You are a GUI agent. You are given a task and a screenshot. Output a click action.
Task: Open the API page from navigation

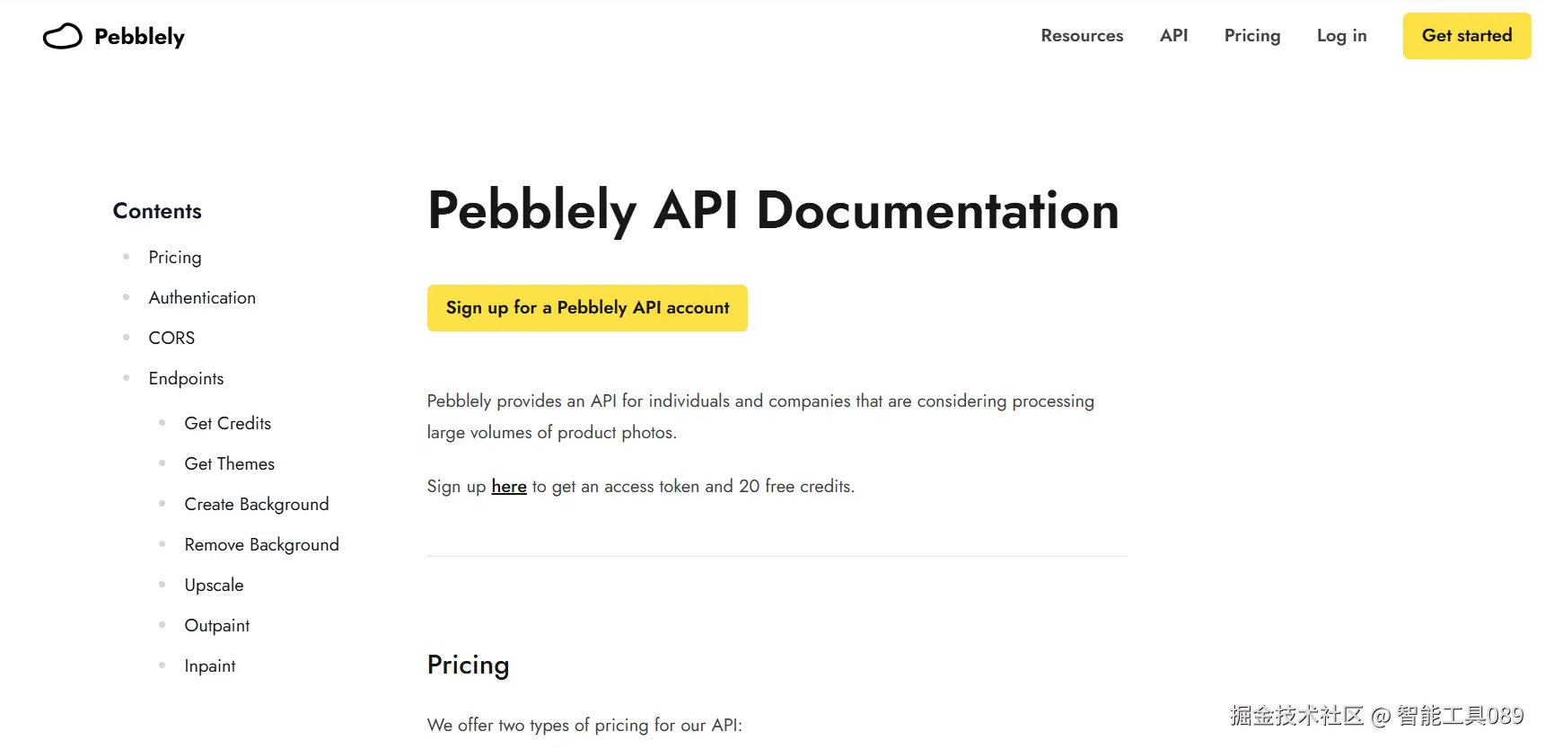[x=1173, y=36]
